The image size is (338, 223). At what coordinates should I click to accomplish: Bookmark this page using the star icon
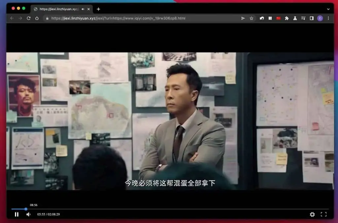coord(252,18)
